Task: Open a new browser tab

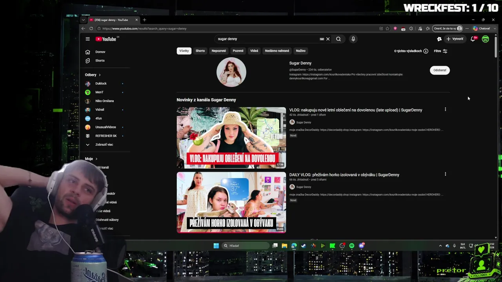Action: click(144, 20)
